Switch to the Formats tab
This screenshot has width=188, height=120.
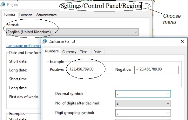10,14
